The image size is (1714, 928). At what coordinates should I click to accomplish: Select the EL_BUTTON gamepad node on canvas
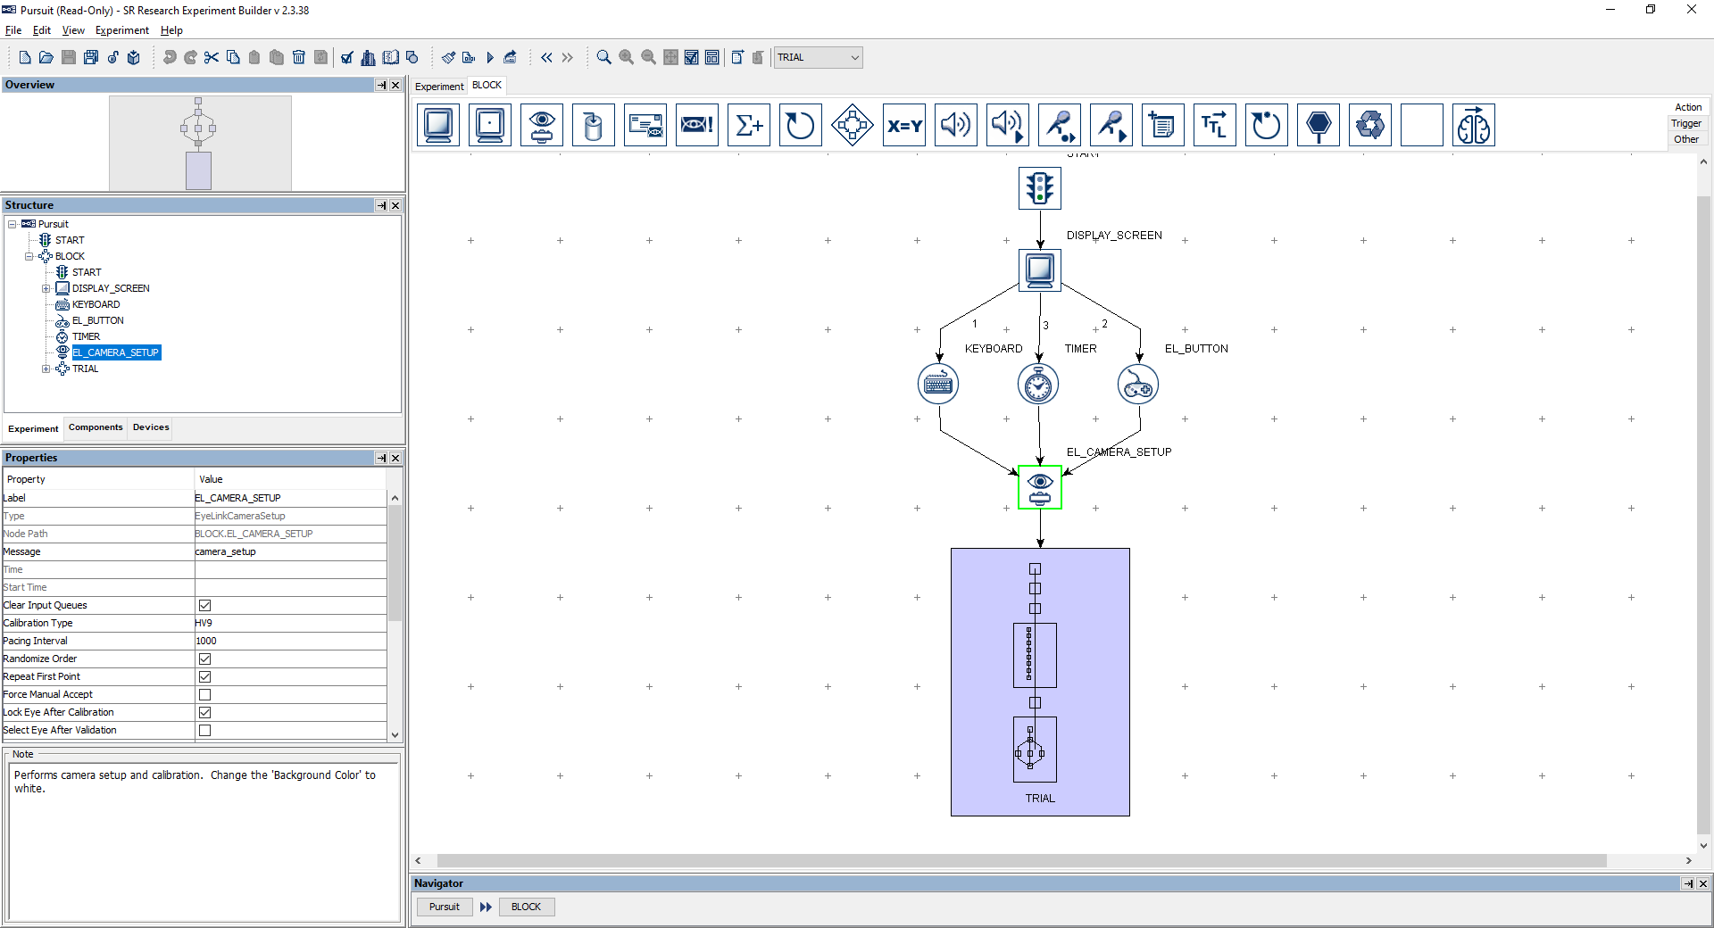tap(1138, 384)
